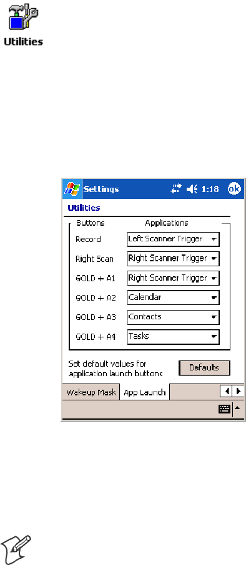Tap the speaker volume icon
The image size is (246, 565).
[192, 189]
